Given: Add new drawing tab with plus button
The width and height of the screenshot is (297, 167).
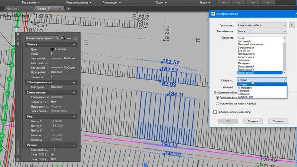Looking at the screenshot, I should [68, 9].
